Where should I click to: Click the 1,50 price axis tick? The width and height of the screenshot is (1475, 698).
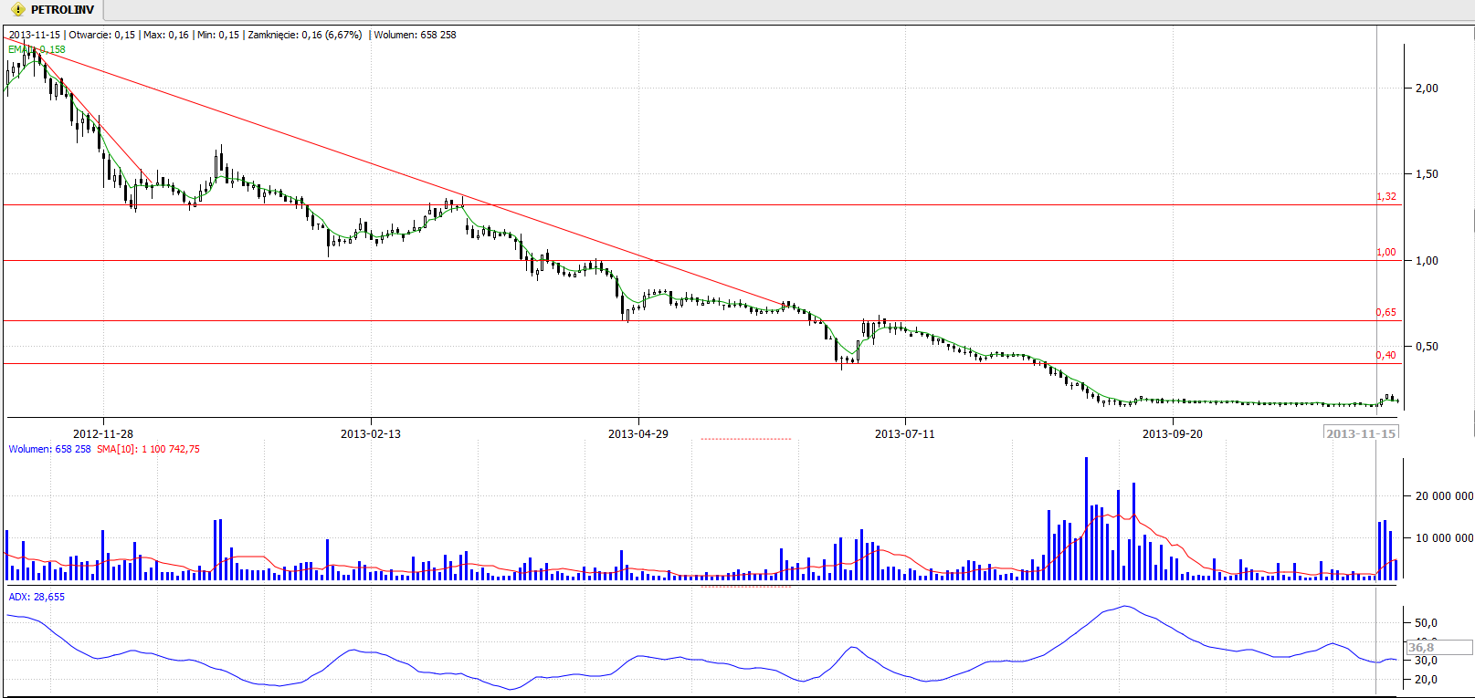[1427, 173]
